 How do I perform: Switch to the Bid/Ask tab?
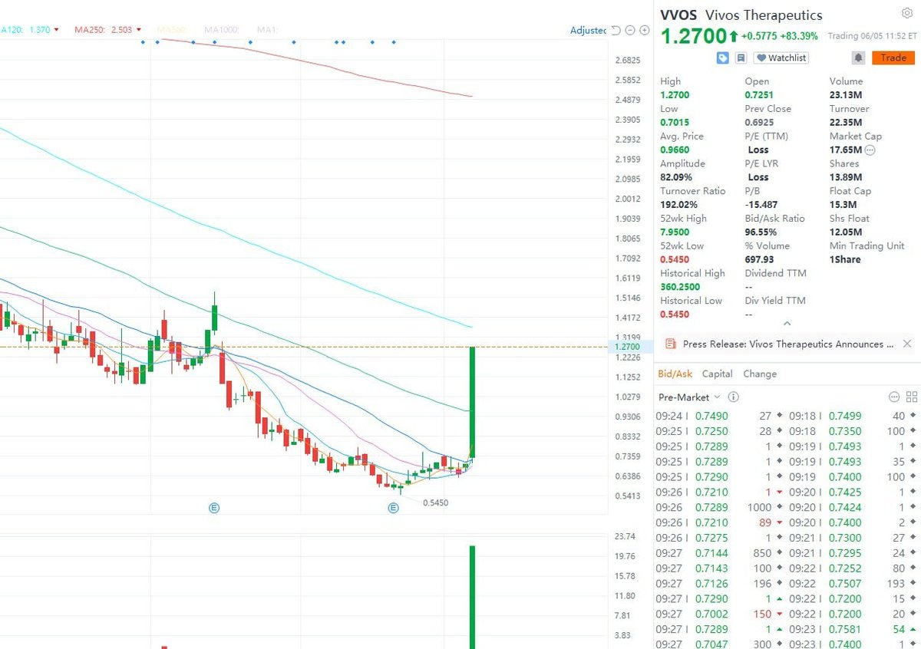[675, 374]
